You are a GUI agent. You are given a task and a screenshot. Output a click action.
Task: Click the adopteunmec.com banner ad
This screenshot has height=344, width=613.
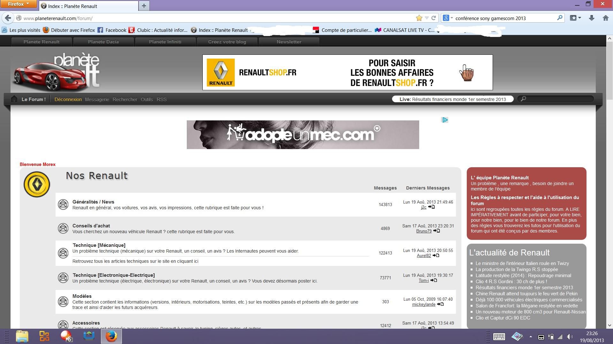303,135
